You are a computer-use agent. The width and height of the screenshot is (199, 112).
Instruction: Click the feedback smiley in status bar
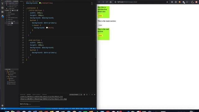click(x=91, y=109)
